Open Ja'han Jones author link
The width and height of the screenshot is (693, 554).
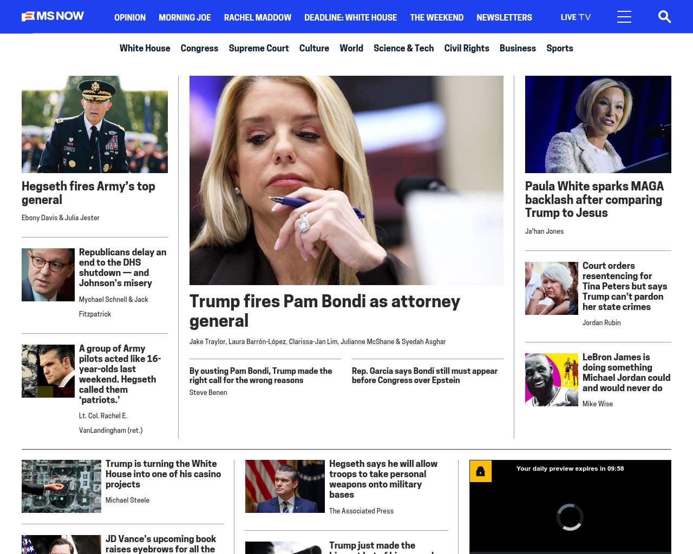coord(544,232)
